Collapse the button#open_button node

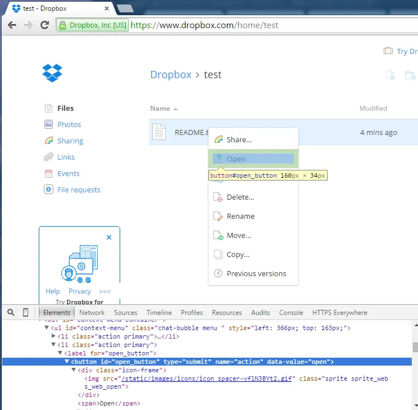67,362
